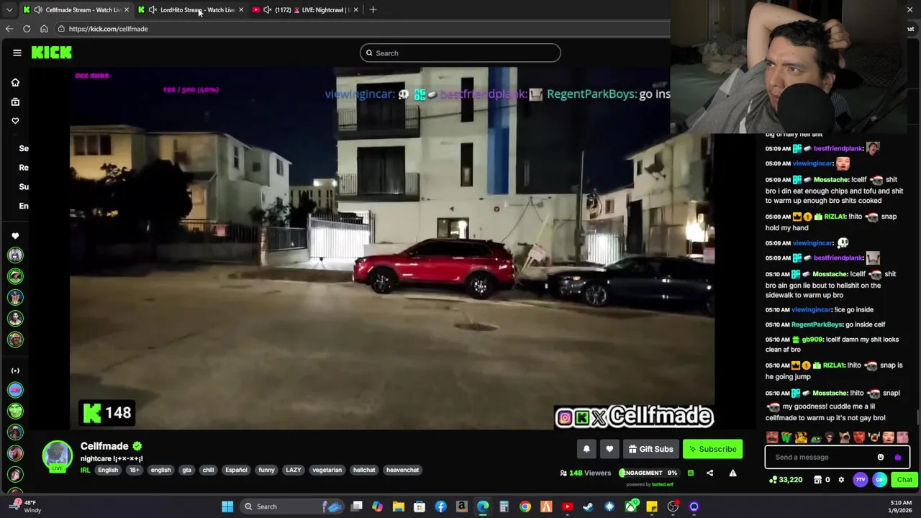921x518 pixels.
Task: Open the Windows Start menu
Action: 227,506
